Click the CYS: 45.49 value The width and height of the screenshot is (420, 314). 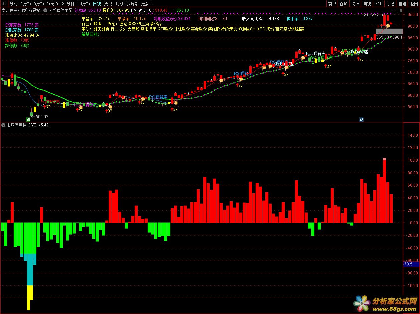(39, 125)
